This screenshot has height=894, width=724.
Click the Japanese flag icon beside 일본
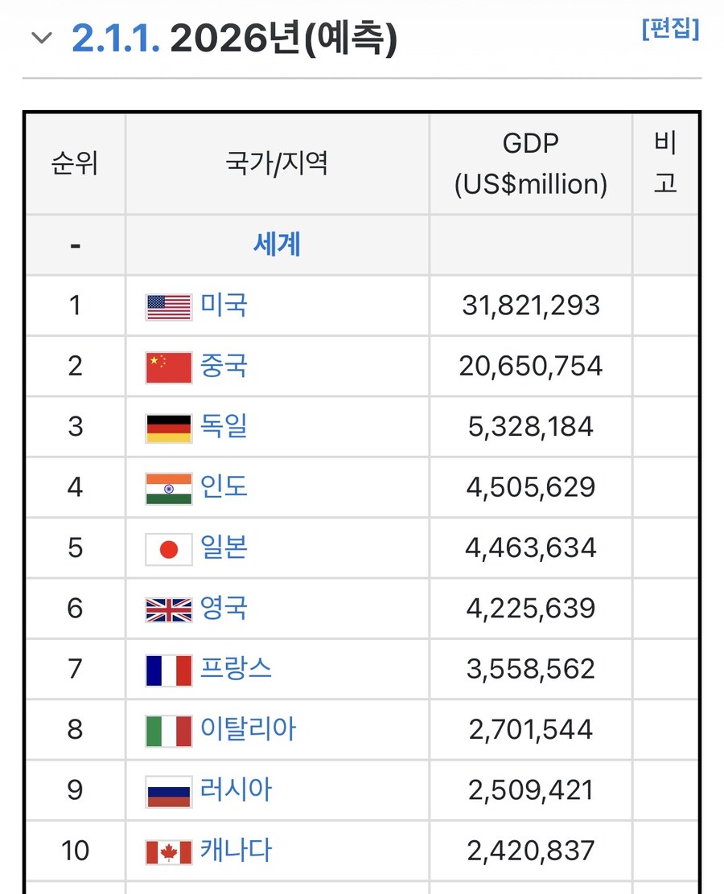[x=167, y=547]
